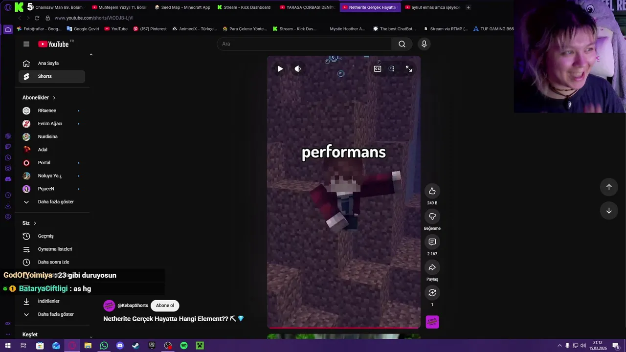Play the Shorts video
Viewport: 626px width, 352px height.
[280, 69]
